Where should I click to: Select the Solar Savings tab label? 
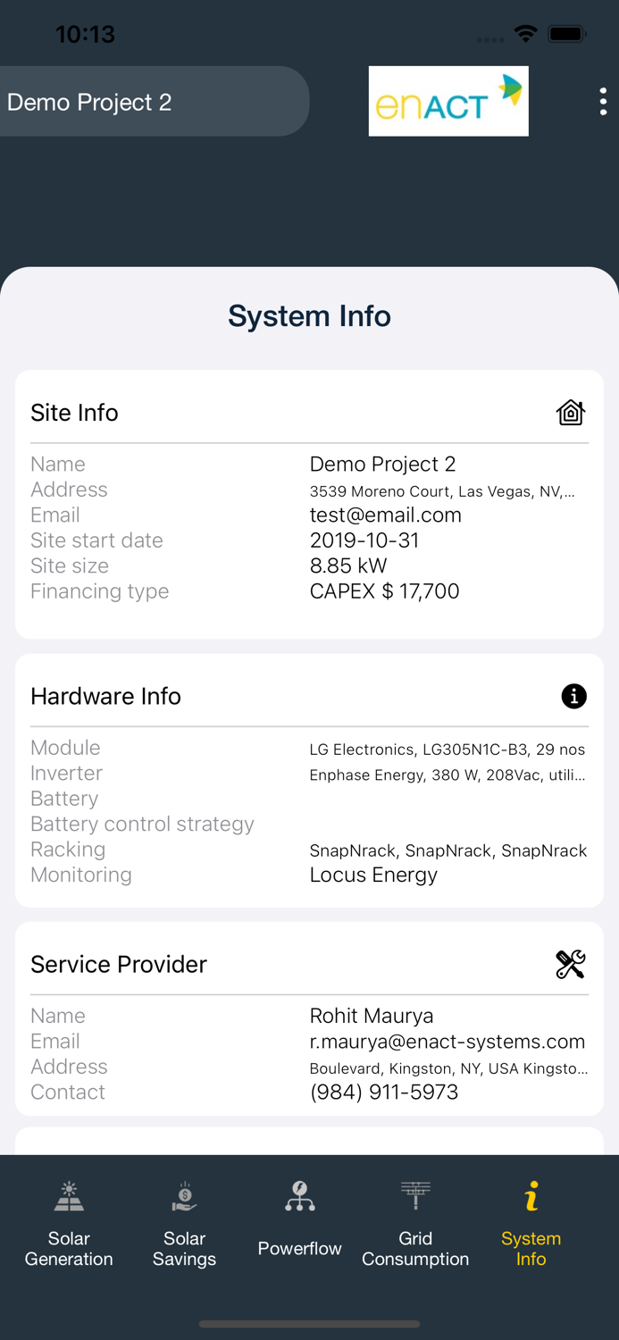click(184, 1248)
